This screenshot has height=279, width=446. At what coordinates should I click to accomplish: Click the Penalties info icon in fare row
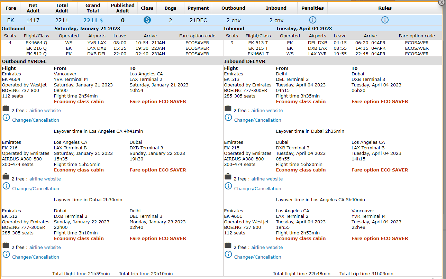click(312, 20)
